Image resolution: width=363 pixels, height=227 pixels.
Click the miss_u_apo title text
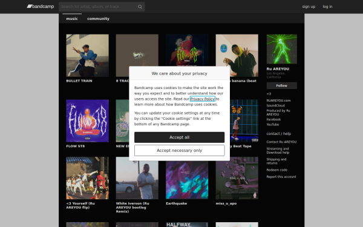226,203
